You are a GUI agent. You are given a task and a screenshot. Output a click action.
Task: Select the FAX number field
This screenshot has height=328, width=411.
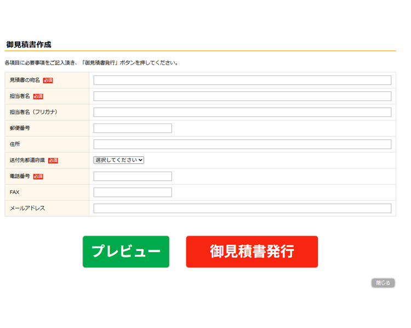click(133, 192)
